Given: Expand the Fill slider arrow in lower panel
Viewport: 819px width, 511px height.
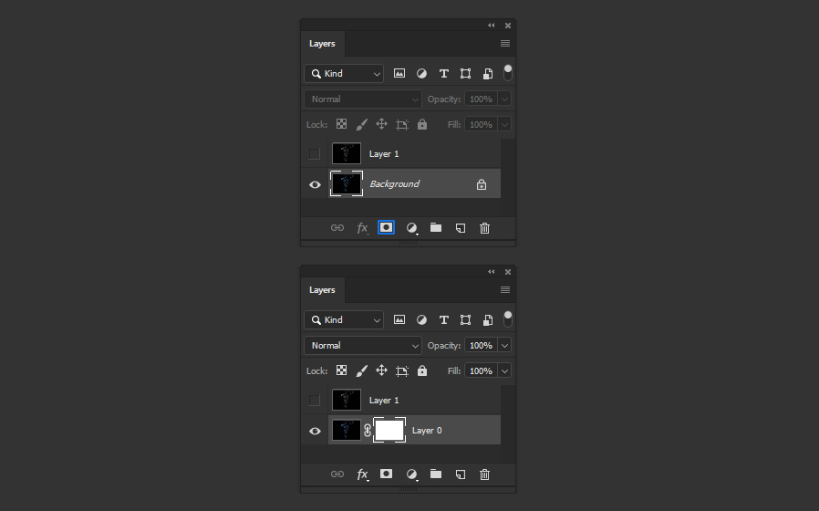Looking at the screenshot, I should click(504, 371).
